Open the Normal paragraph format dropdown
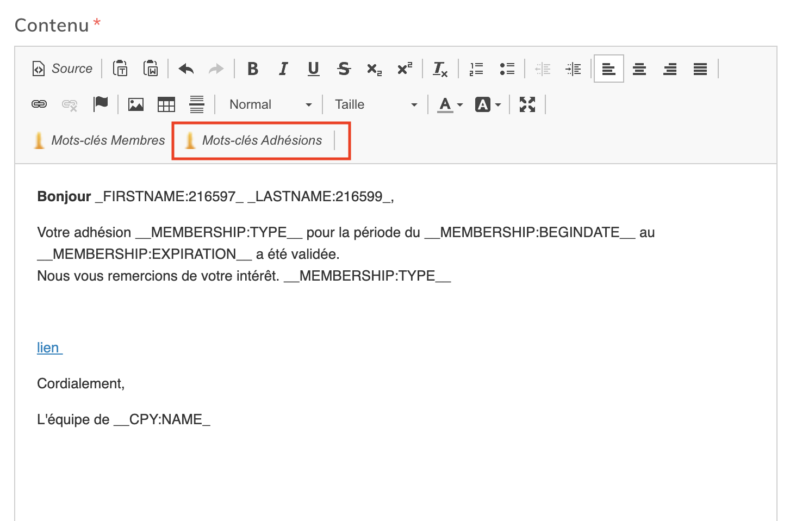This screenshot has height=521, width=796. coord(270,104)
